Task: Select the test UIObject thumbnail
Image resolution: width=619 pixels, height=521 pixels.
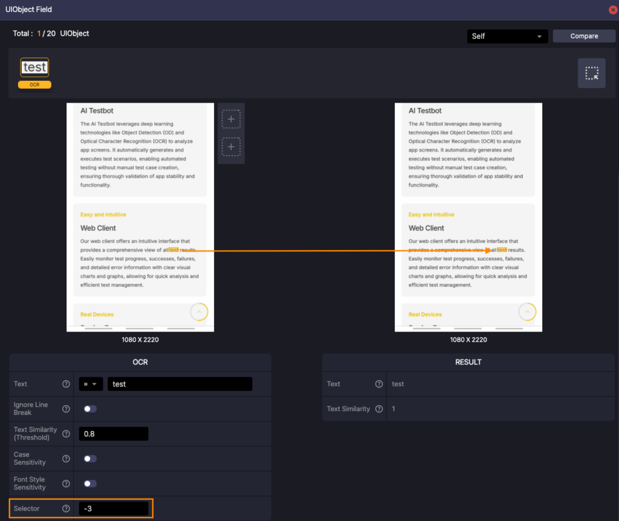Action: (34, 68)
